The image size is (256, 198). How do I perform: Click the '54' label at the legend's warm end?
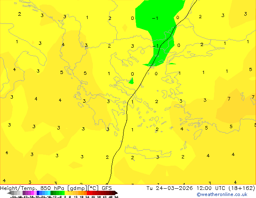[116, 197]
